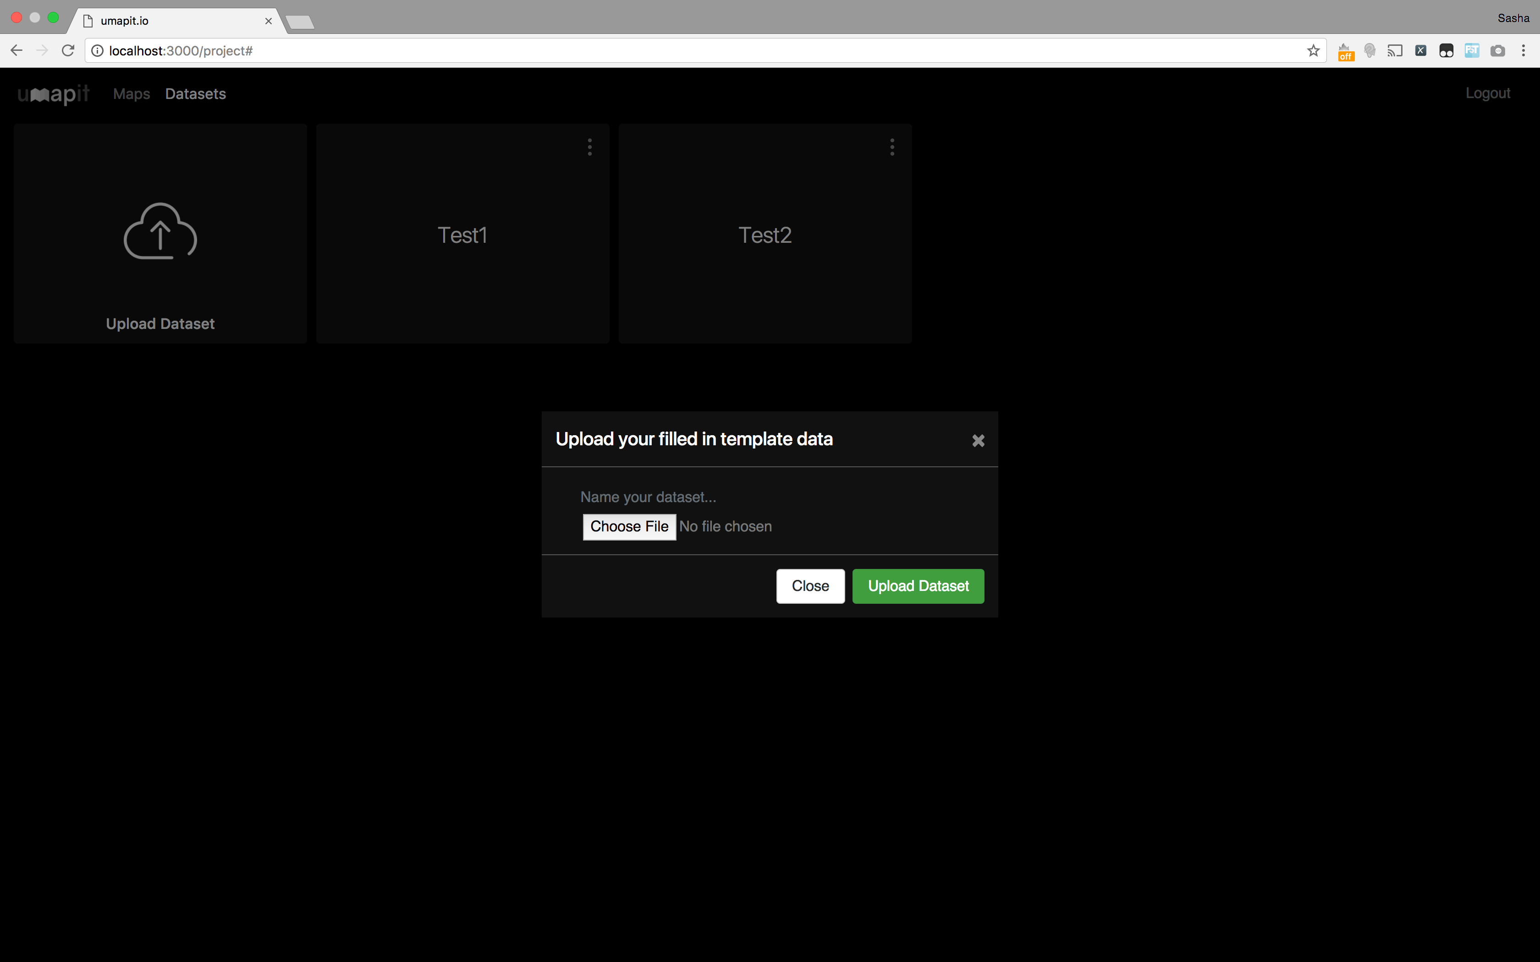
Task: Open the Test1 dataset card
Action: [462, 234]
